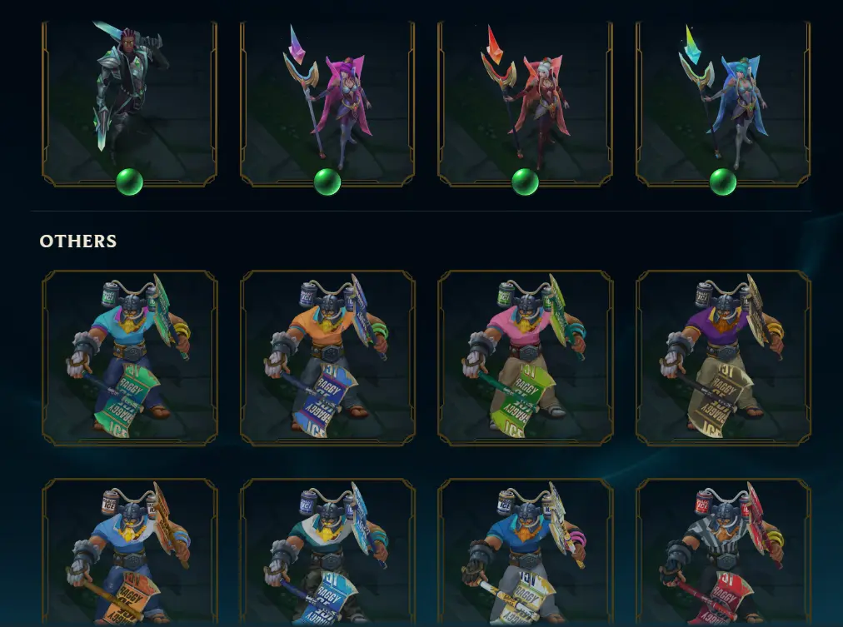Click the green Raggy Ice banner on cyan viking
This screenshot has width=843, height=627.
pyautogui.click(x=127, y=399)
